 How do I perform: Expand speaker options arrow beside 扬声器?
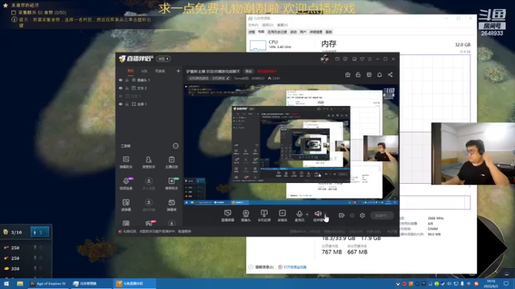click(x=326, y=215)
